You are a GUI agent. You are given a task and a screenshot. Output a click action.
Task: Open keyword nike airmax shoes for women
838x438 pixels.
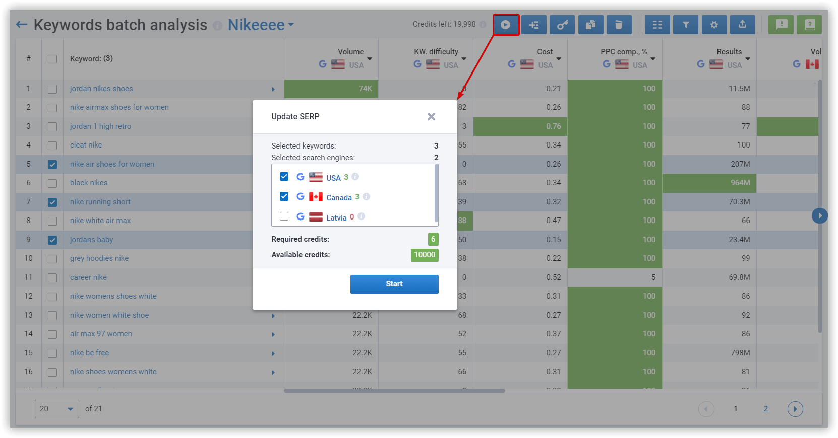[119, 107]
